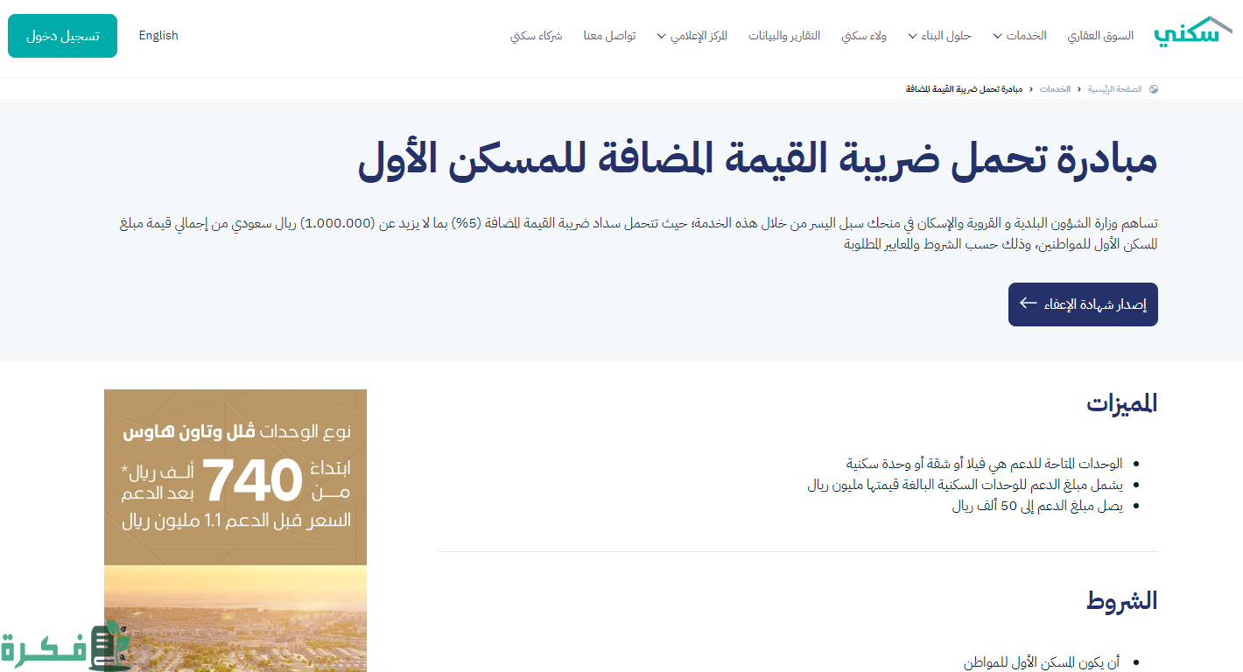Open the 740 ألف ريال housing ad banner

tap(235, 530)
